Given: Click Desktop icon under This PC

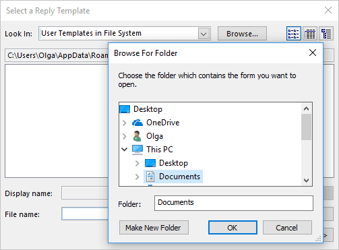Looking at the screenshot, I should click(150, 163).
